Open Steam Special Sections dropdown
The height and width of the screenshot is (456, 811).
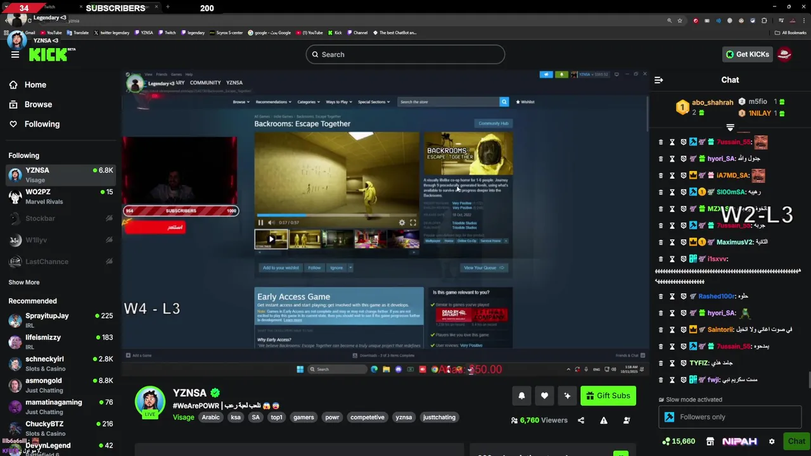374,102
